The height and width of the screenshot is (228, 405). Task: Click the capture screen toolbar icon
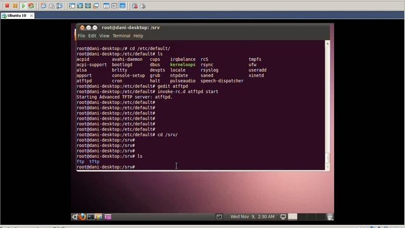pos(135,6)
